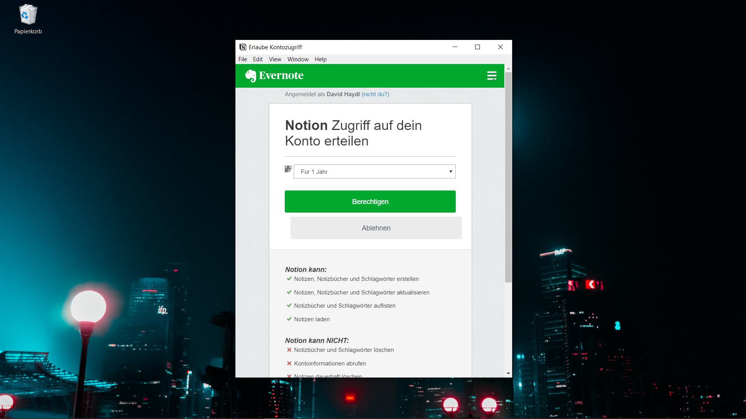
Task: Click the notebook icon beside duration dropdown
Action: pyautogui.click(x=288, y=169)
